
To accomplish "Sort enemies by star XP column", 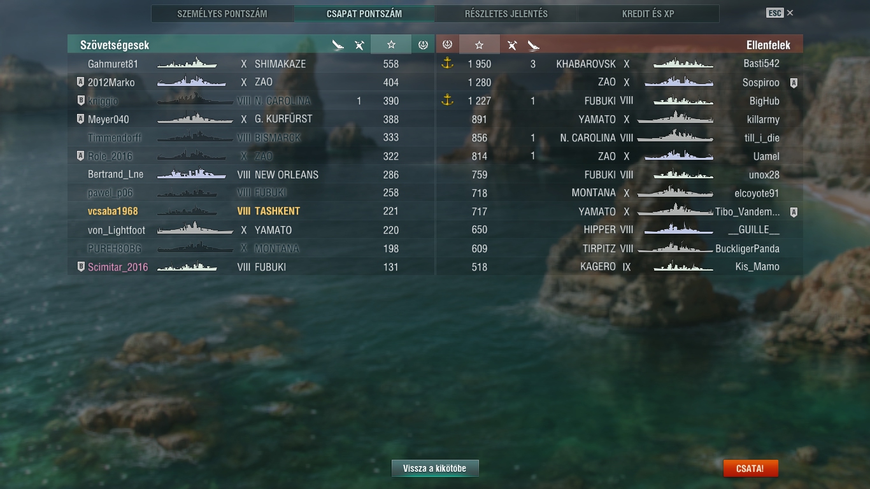I will point(479,45).
